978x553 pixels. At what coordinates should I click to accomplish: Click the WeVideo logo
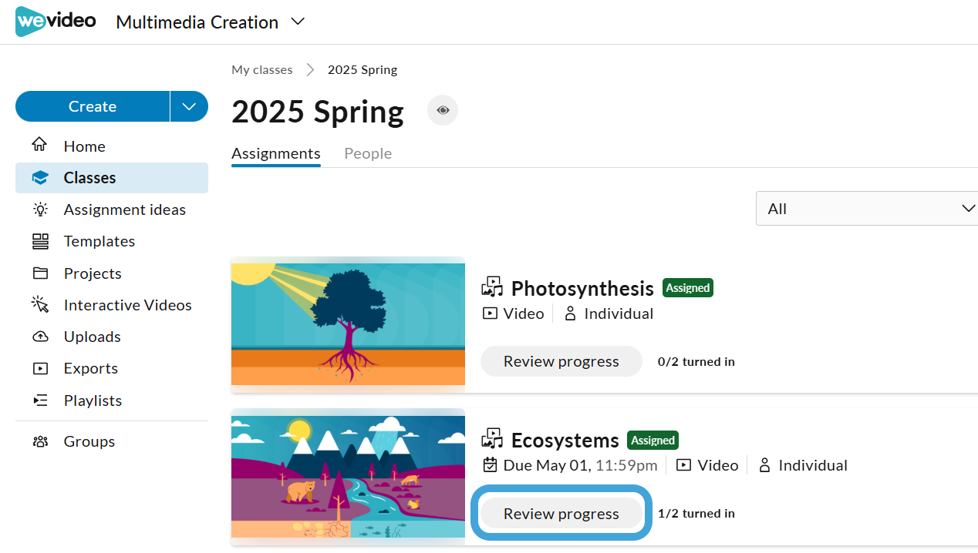coord(56,22)
